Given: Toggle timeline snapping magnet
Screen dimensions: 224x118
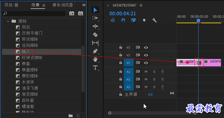Looking at the screenshot, I should pos(123,20).
